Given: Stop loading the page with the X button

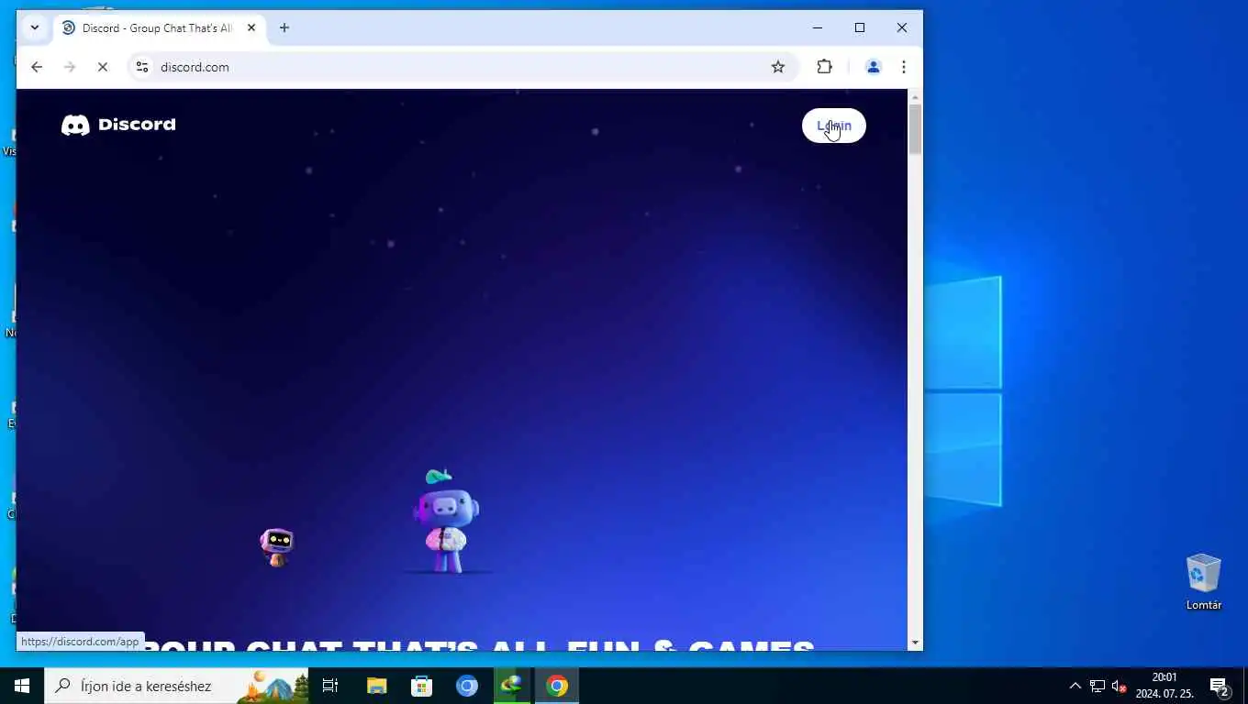Looking at the screenshot, I should coord(103,67).
